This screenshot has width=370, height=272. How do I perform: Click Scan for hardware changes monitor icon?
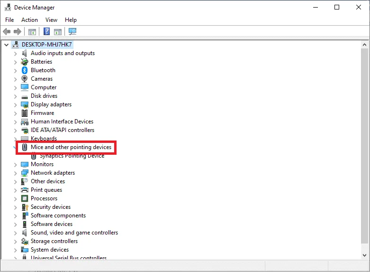point(72,31)
